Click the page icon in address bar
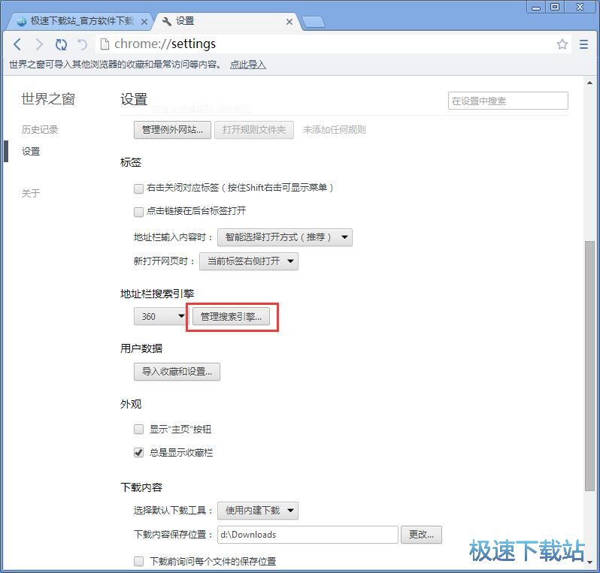600x573 pixels. click(104, 44)
